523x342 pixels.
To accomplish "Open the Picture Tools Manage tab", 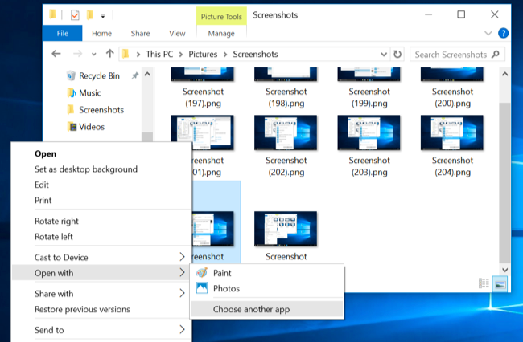I will 220,34.
